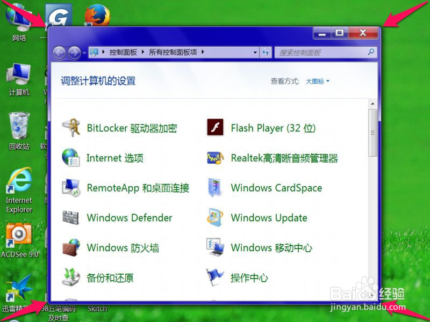Open the Internet Options globe icon
This screenshot has width=430, height=322.
[x=71, y=157]
